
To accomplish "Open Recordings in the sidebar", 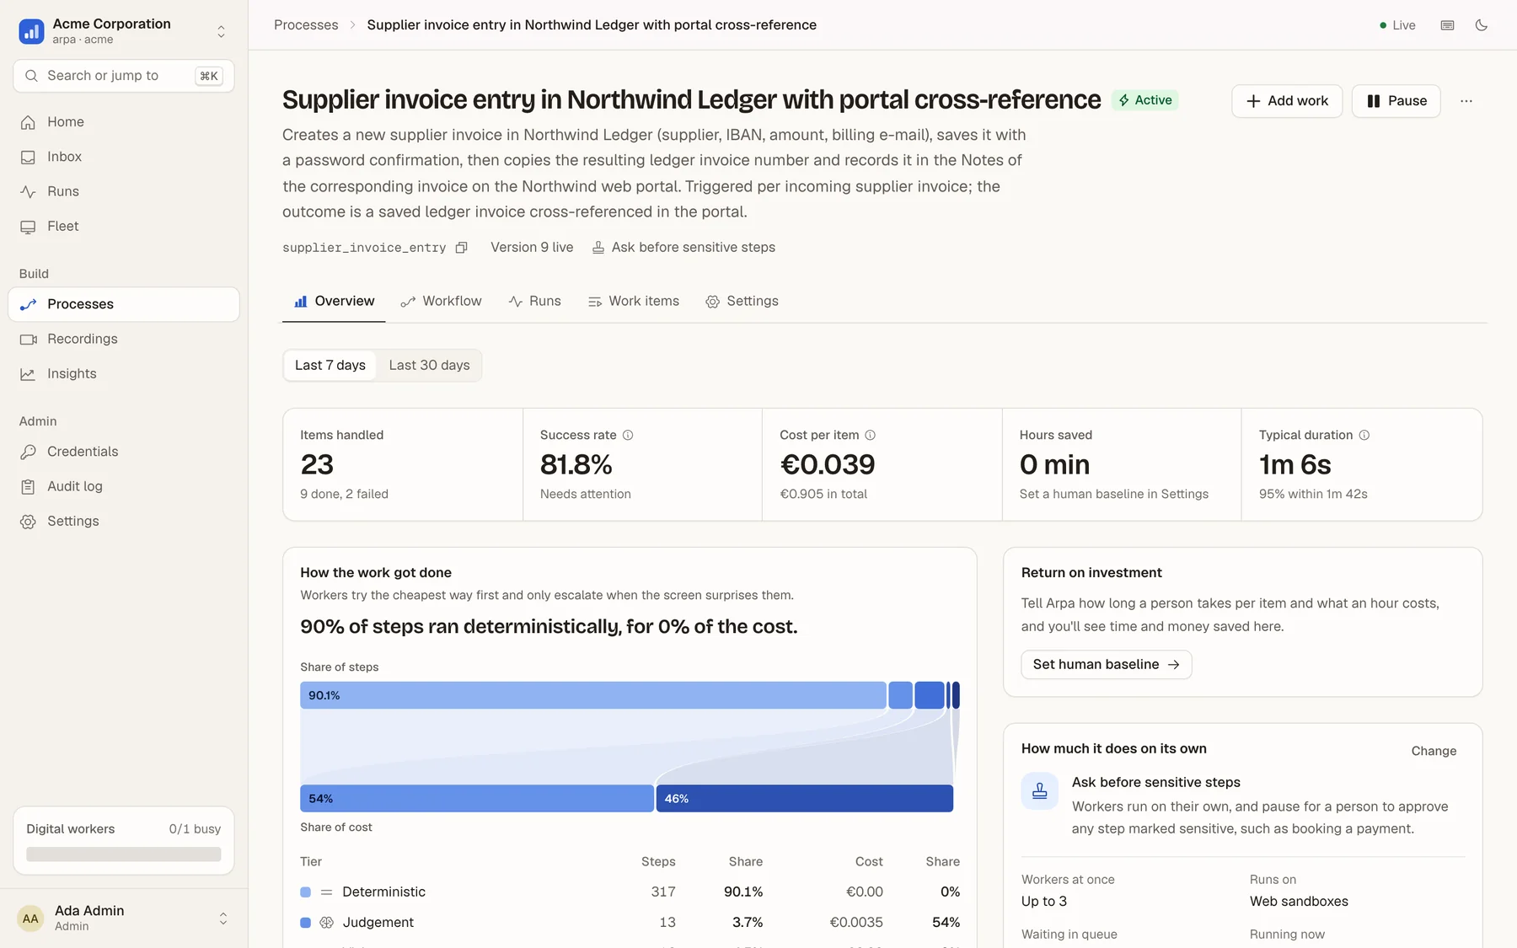I will [124, 339].
